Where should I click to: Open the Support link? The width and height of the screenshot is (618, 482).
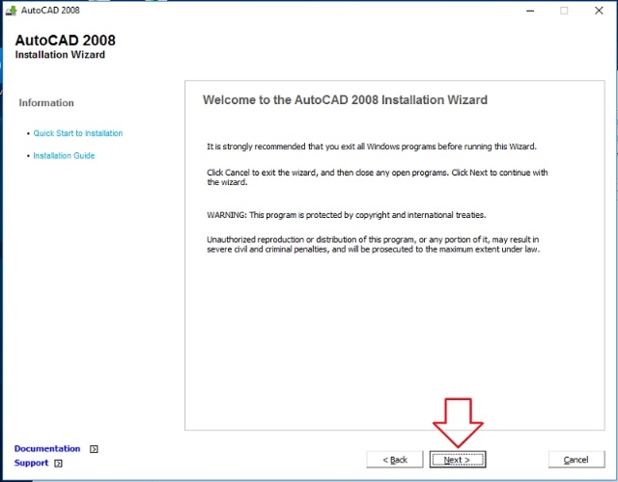tap(31, 463)
